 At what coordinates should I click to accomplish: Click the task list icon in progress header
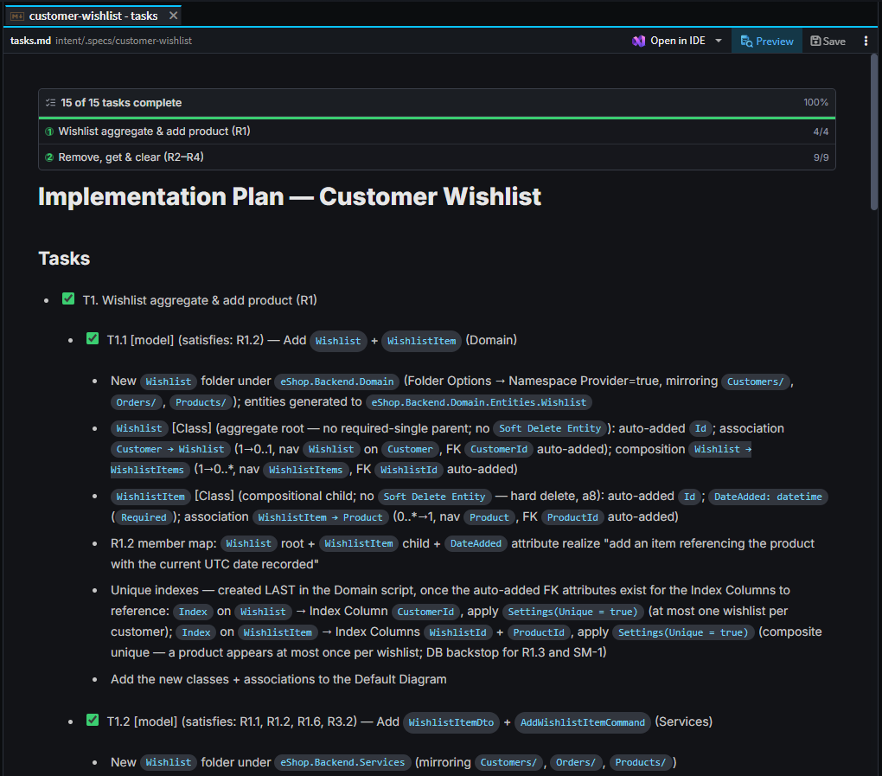point(51,103)
